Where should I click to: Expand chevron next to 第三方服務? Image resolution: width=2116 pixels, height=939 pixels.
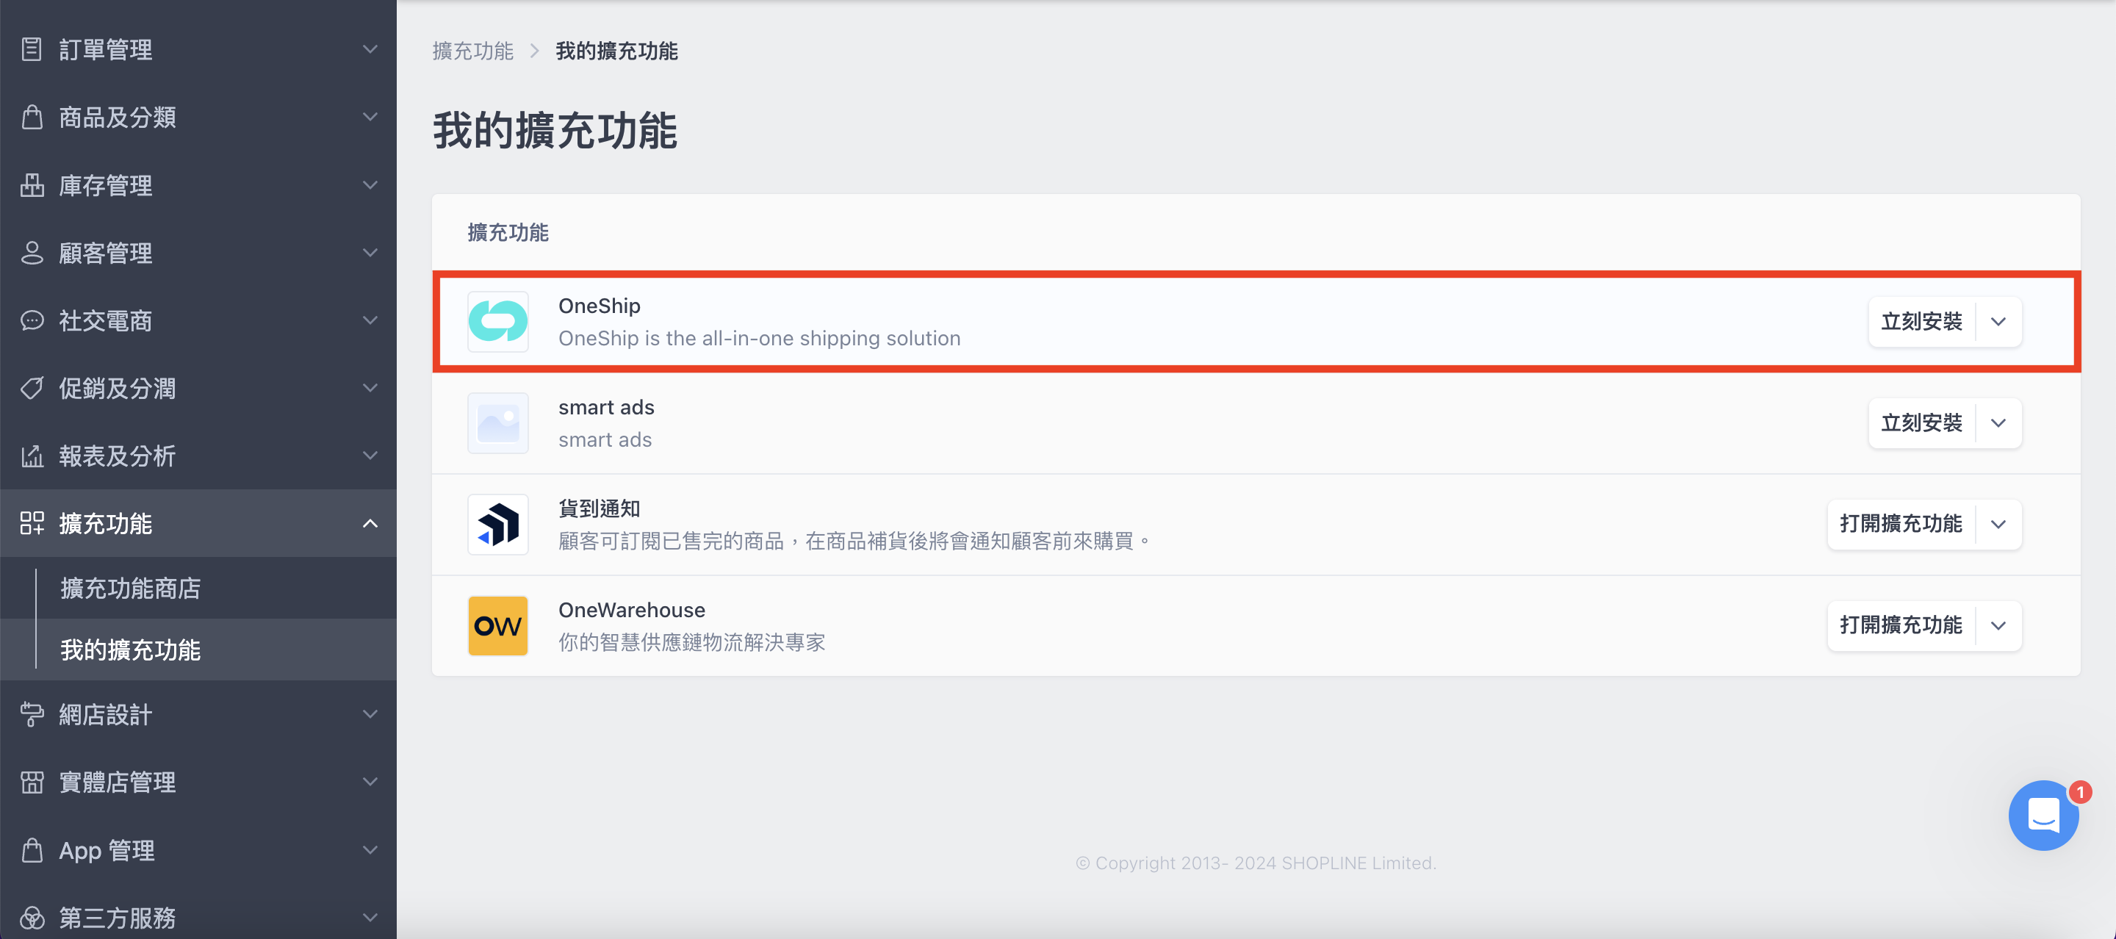click(x=370, y=917)
